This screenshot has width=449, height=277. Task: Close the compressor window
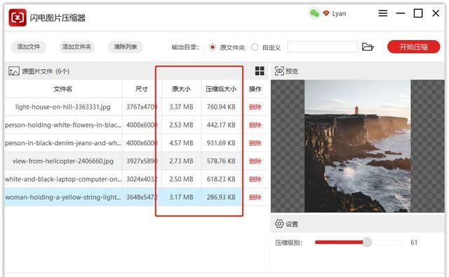[436, 13]
